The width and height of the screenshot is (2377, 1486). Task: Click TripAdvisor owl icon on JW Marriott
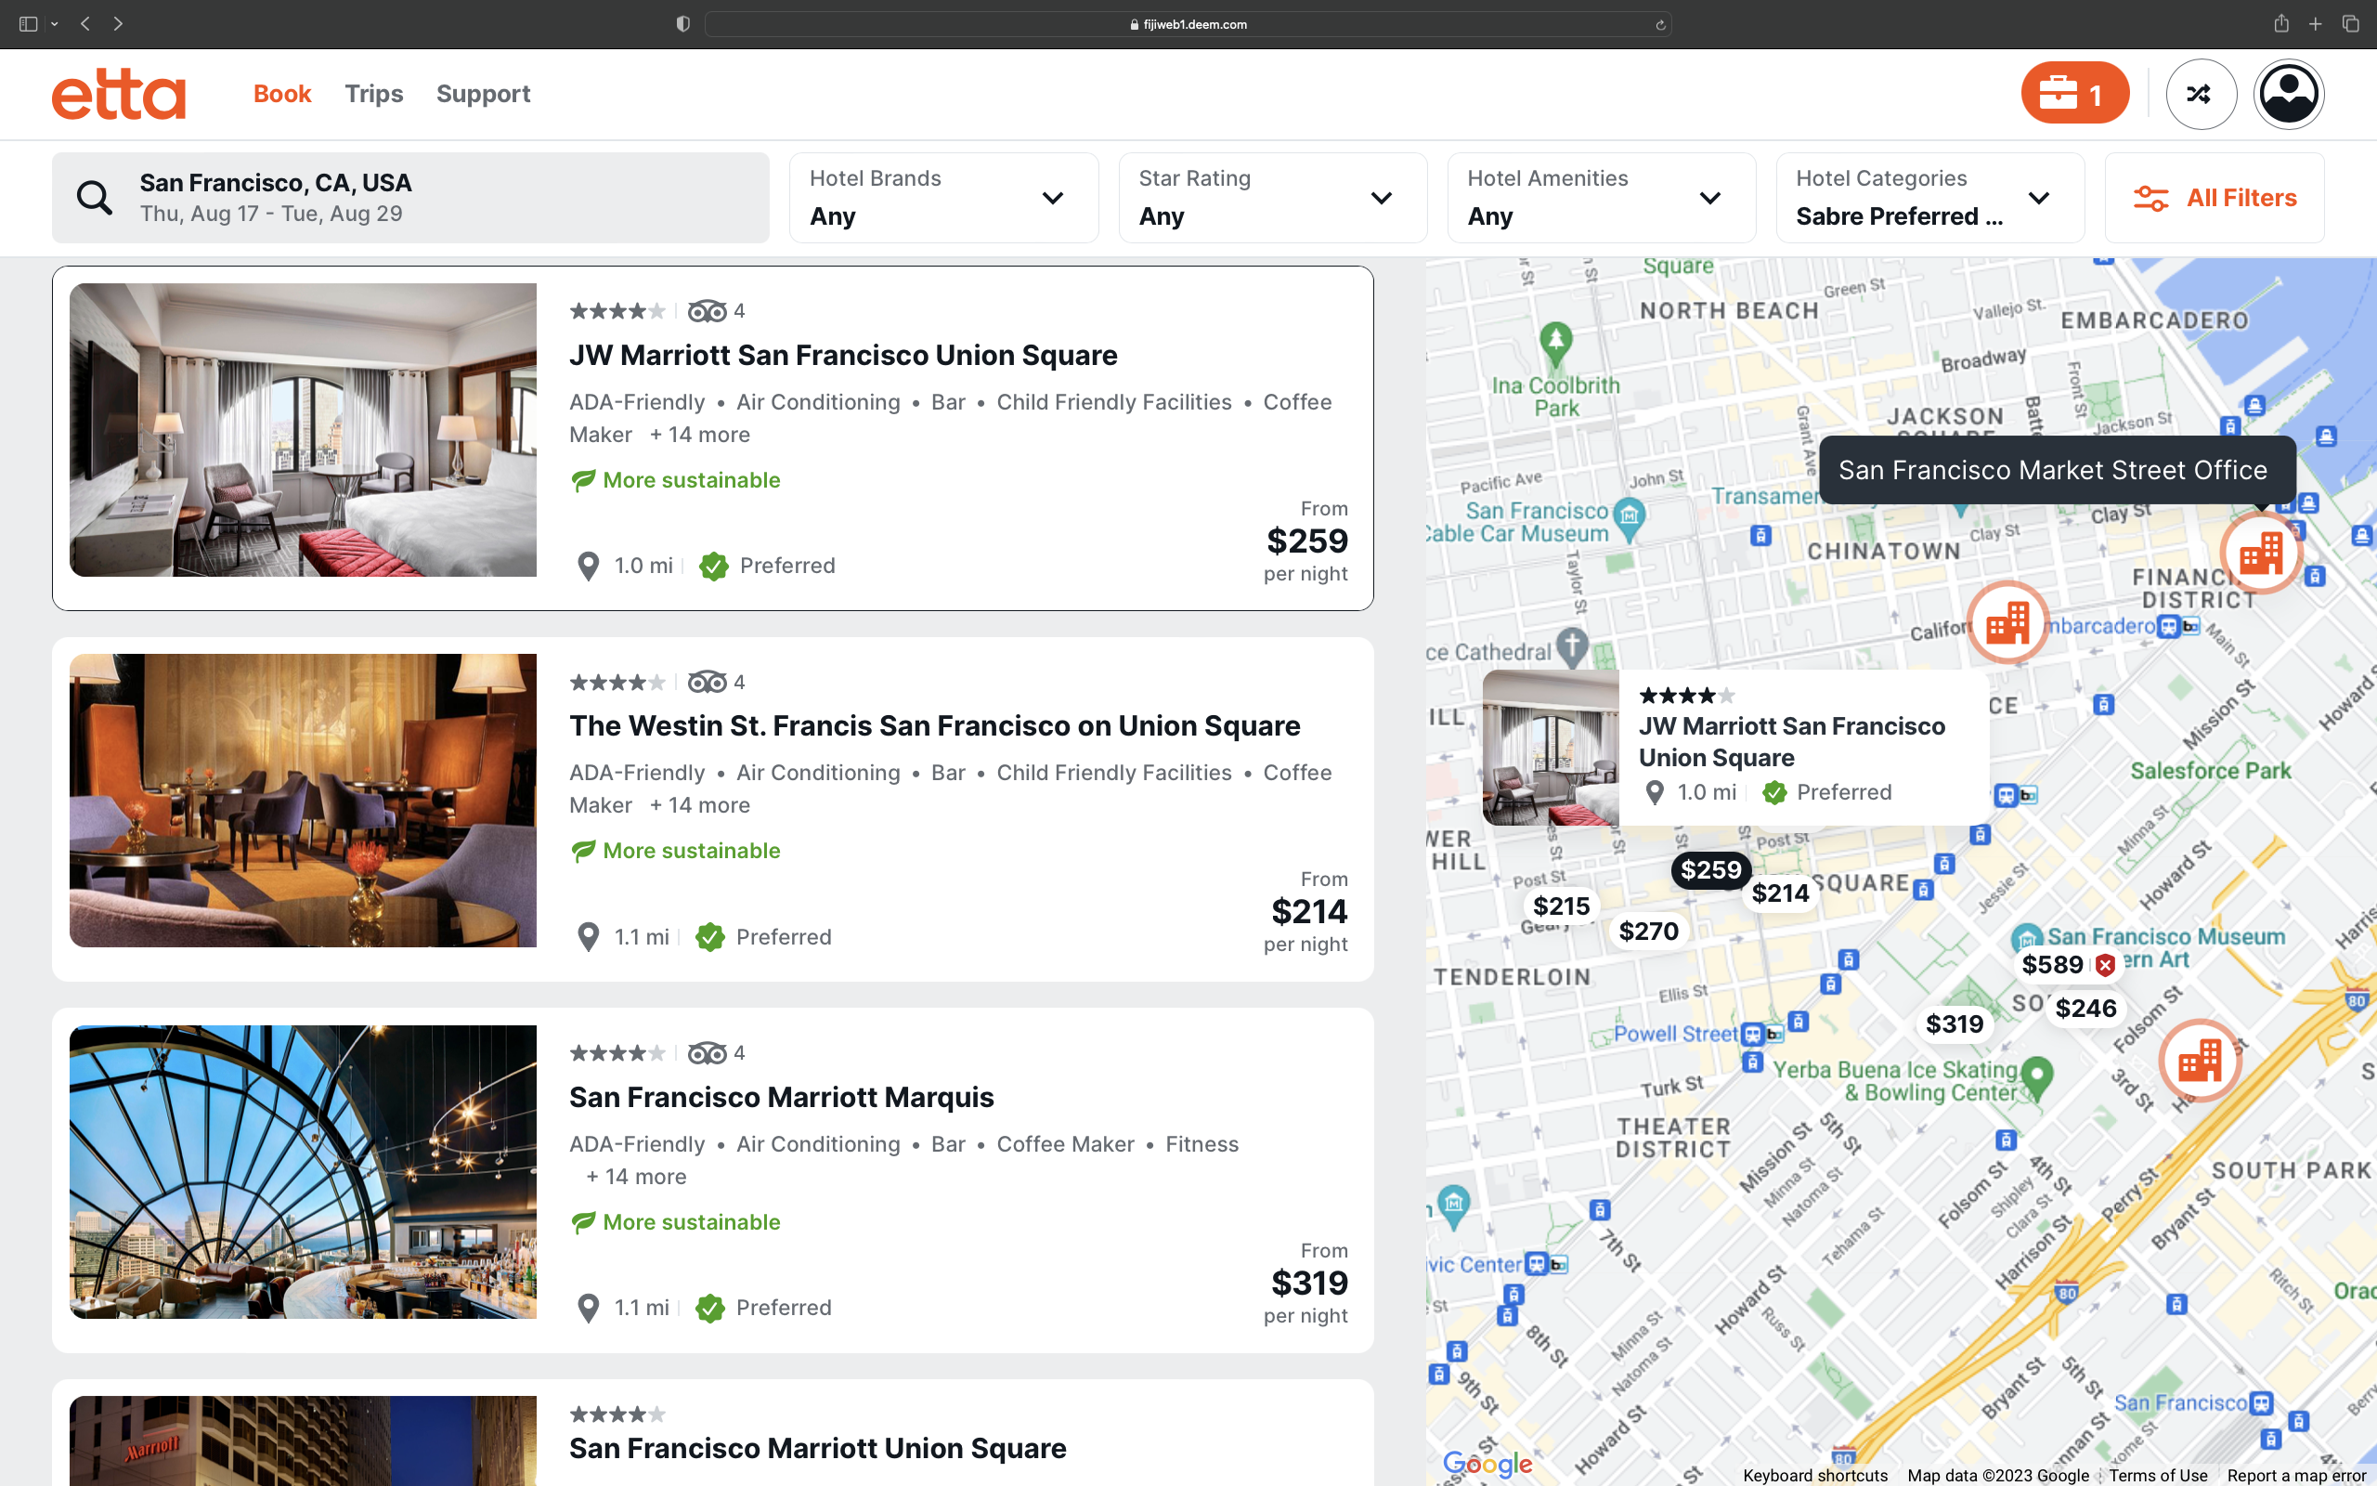707,311
